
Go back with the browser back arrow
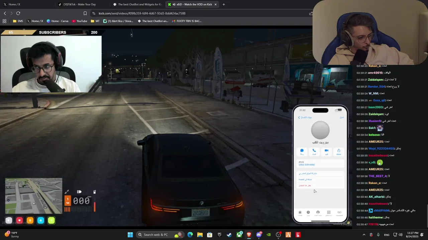5,13
